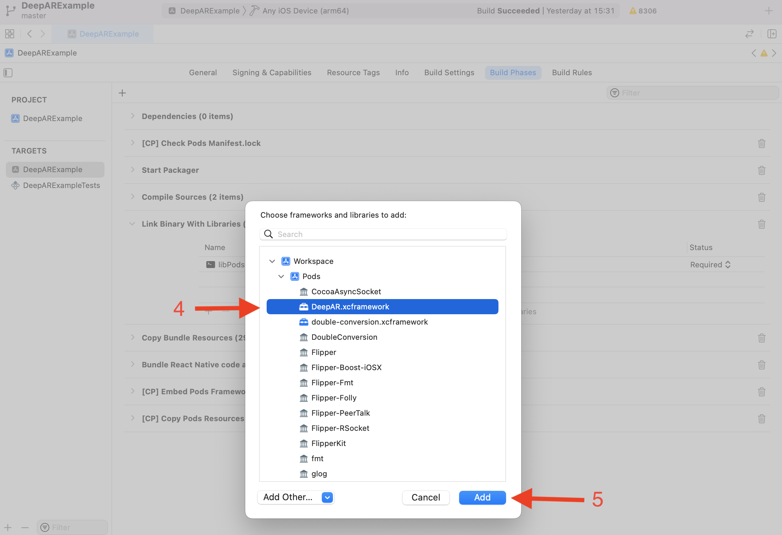Toggle the project navigator sidebar icon

pos(8,72)
